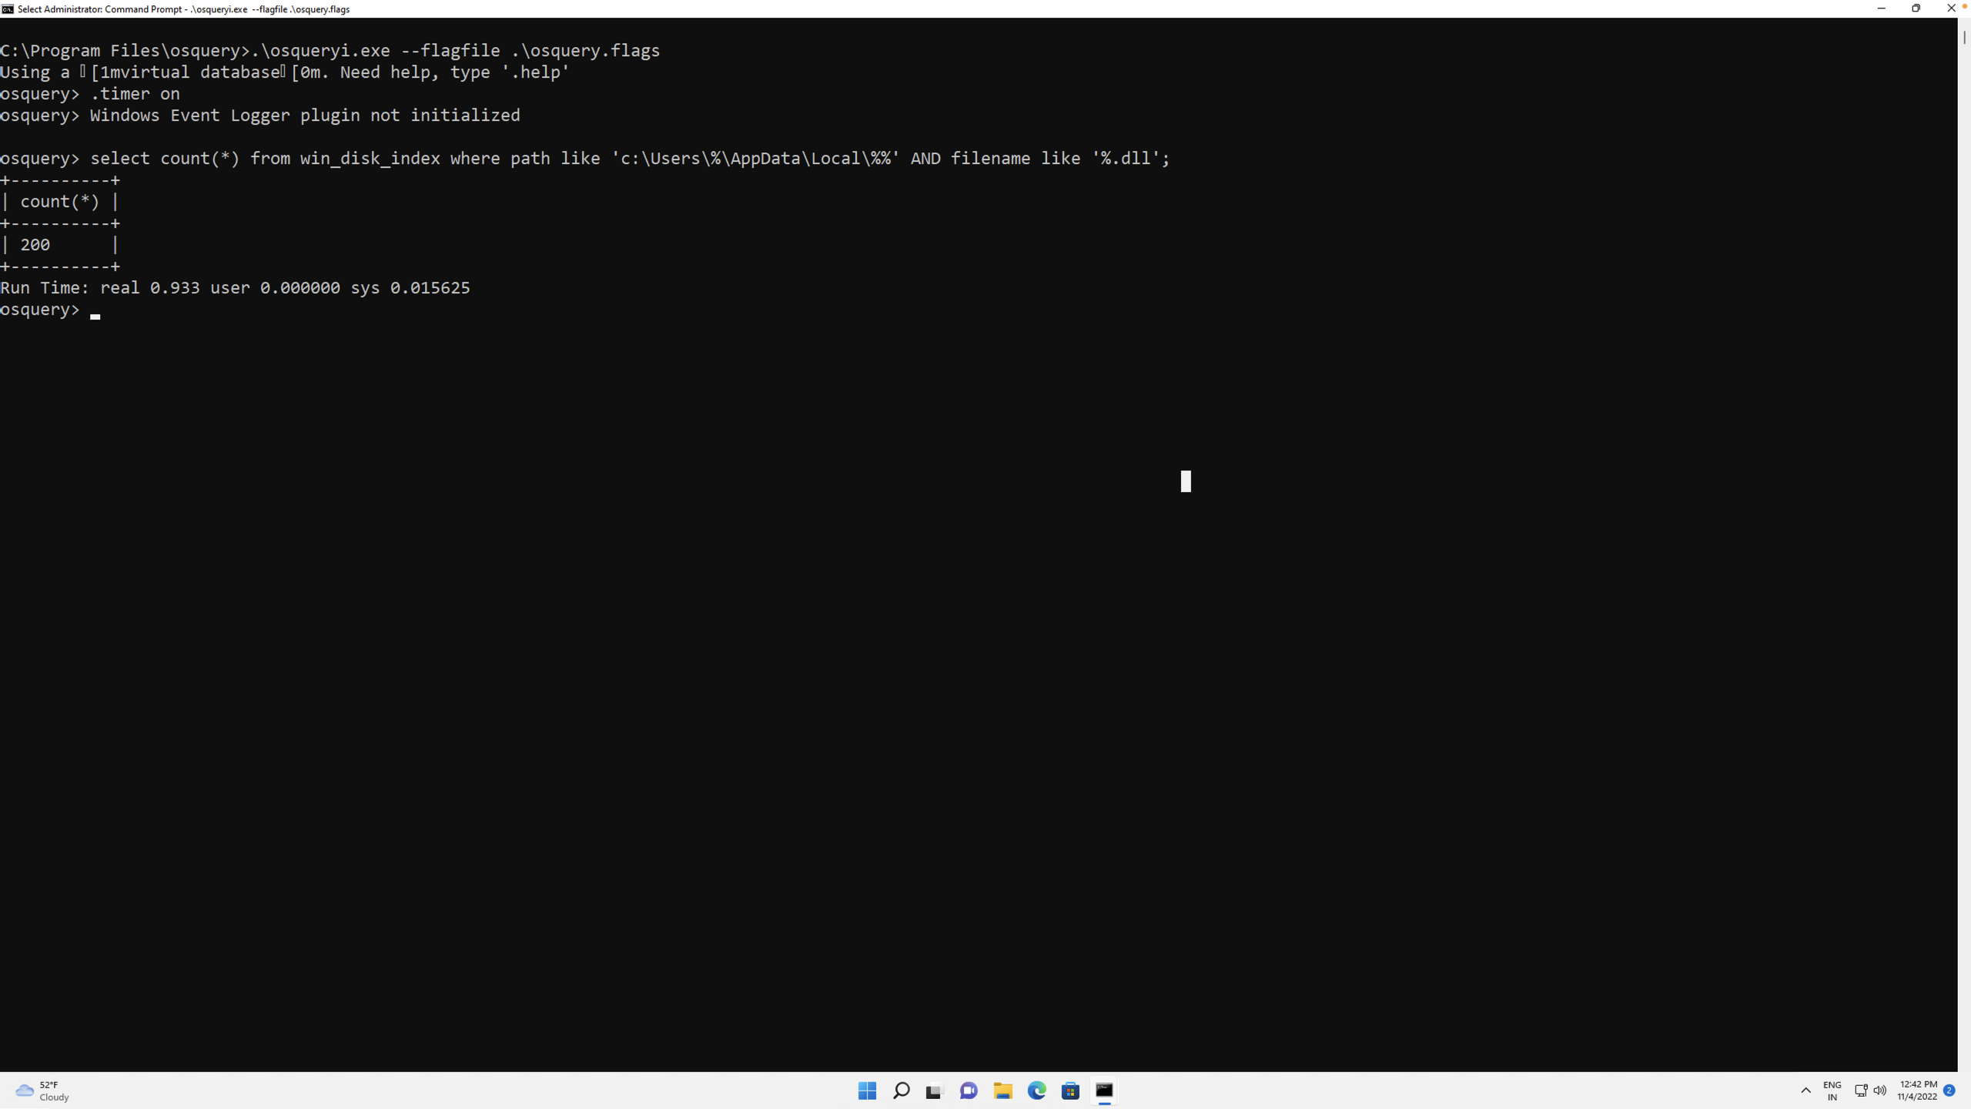
Task: Open File Explorer from the taskbar
Action: 1002,1091
